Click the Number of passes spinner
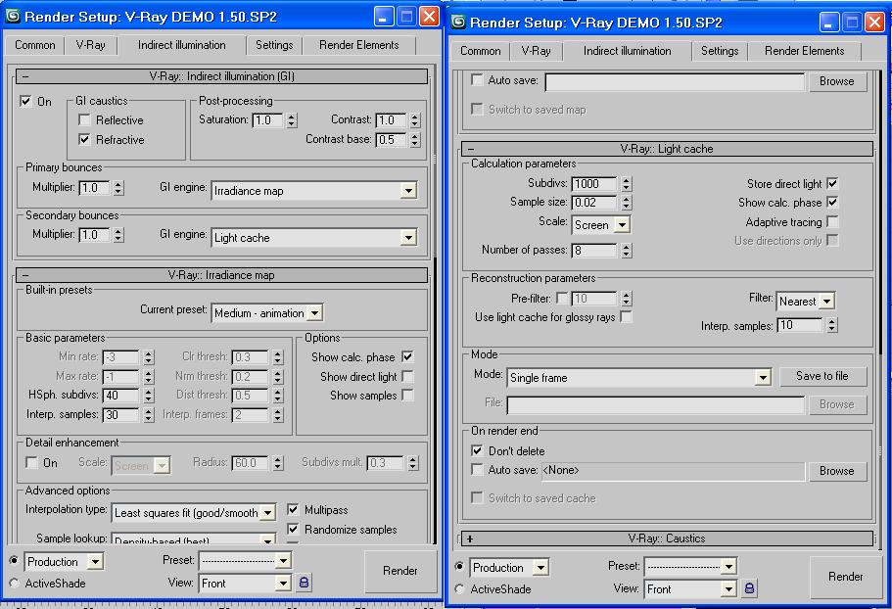This screenshot has width=892, height=609. tap(626, 251)
